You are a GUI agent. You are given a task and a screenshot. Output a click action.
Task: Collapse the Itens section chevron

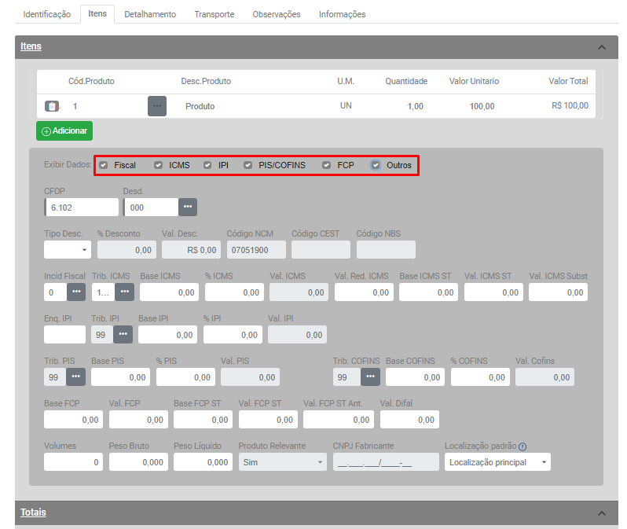pyautogui.click(x=602, y=47)
